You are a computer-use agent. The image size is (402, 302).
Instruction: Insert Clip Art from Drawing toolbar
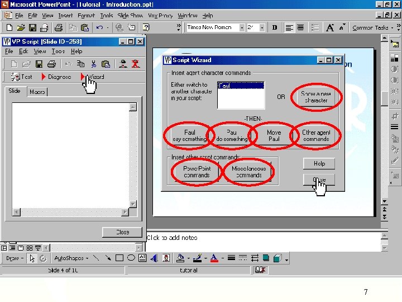[166, 258]
